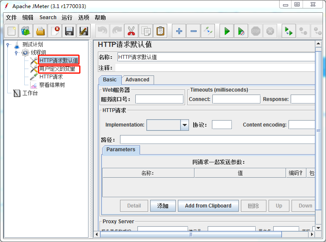The height and width of the screenshot is (242, 326).
Task: Click the Shutdown test icon
Action: click(x=270, y=31)
